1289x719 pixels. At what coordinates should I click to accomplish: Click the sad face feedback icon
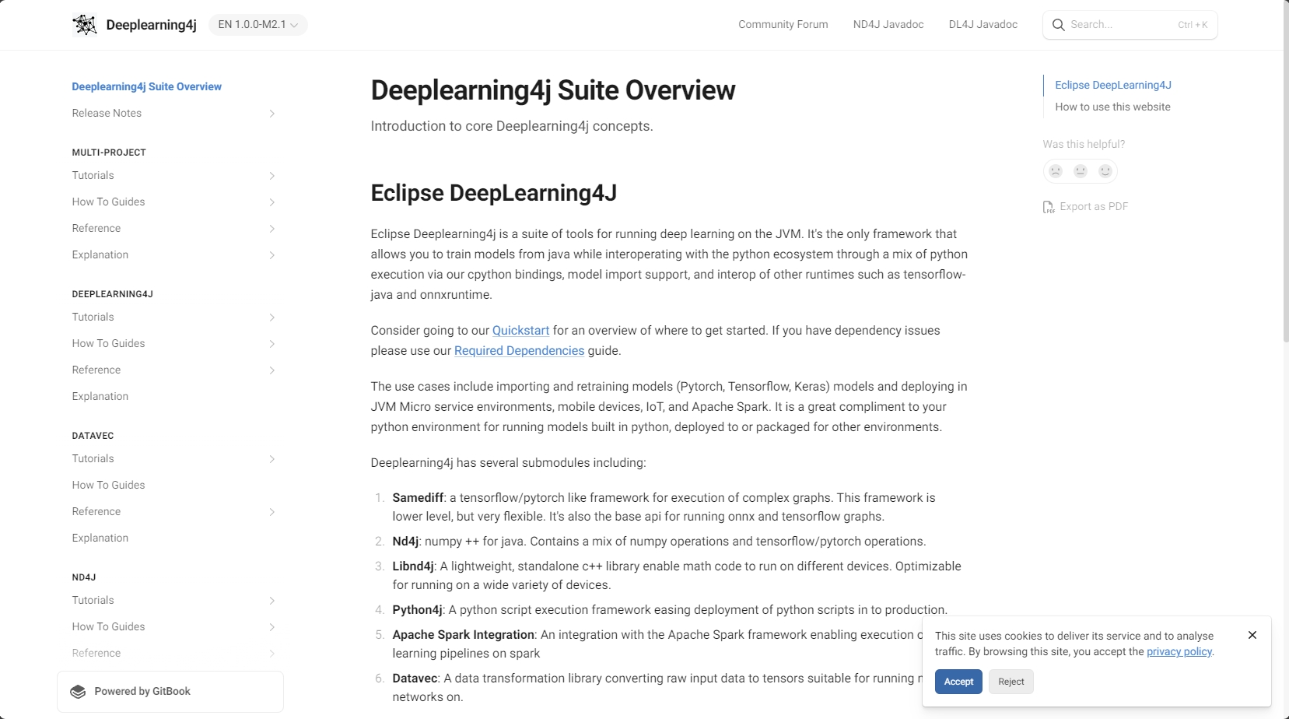[1055, 171]
